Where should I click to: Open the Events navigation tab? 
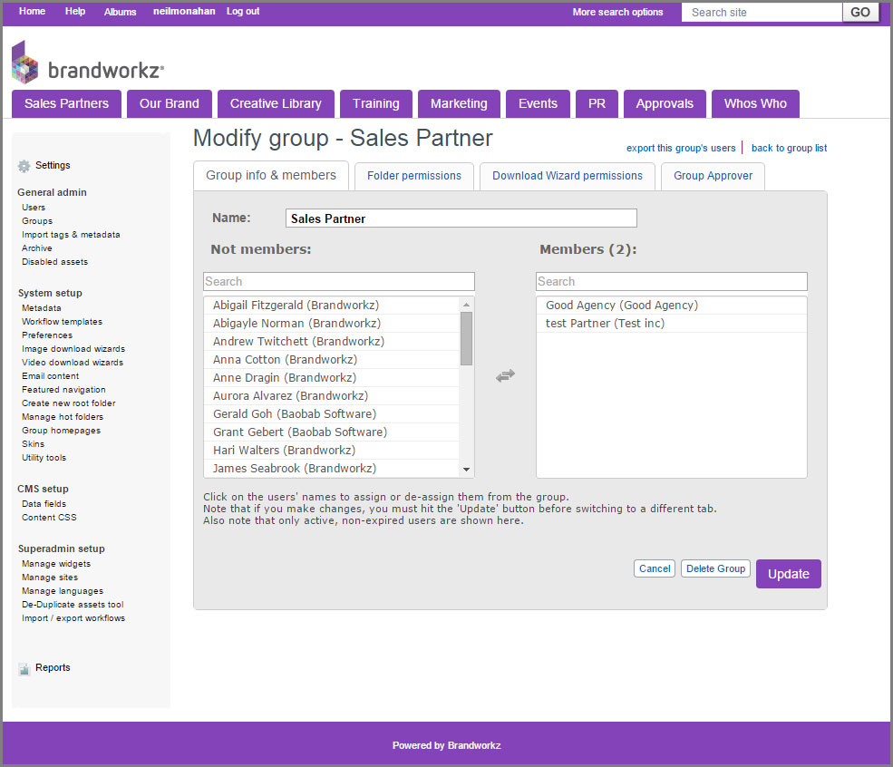pos(538,103)
